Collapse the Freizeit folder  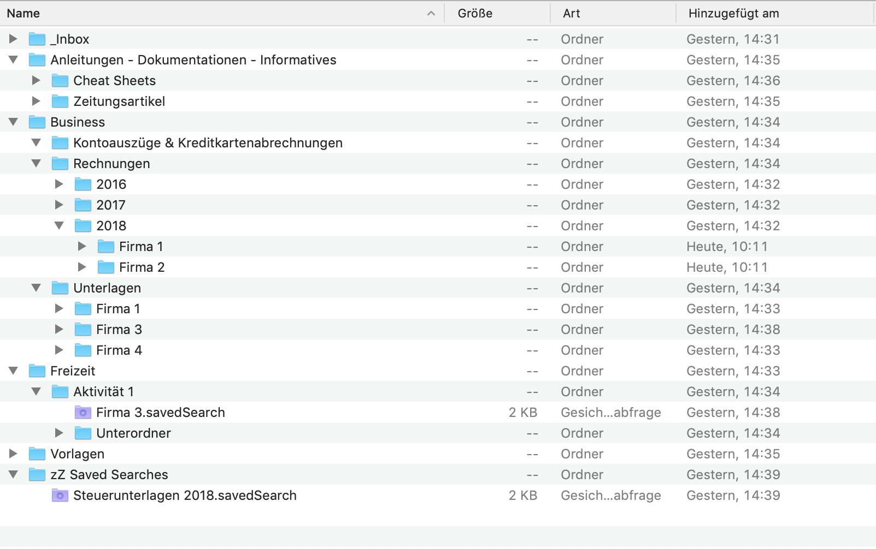coord(13,371)
